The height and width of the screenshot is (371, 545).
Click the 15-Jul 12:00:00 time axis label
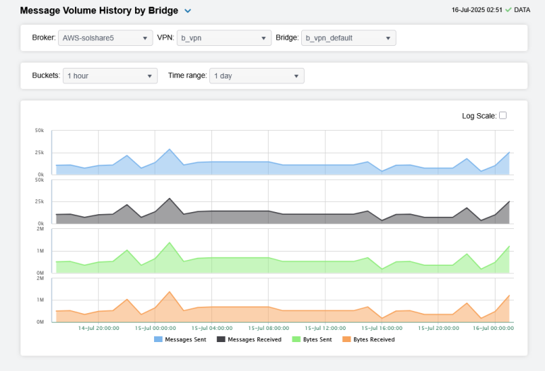[x=325, y=328]
